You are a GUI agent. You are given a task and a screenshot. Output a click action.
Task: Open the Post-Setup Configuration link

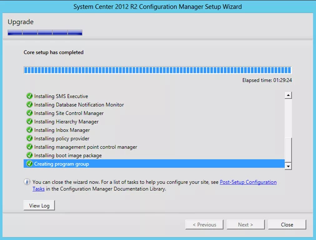click(248, 182)
